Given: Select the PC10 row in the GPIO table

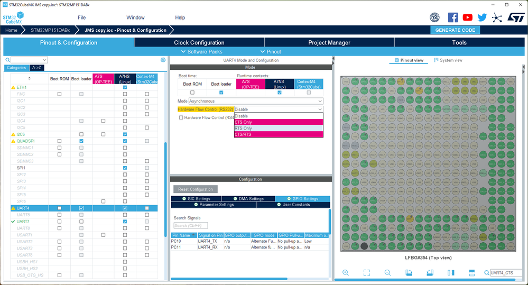Looking at the screenshot, I should [249, 241].
